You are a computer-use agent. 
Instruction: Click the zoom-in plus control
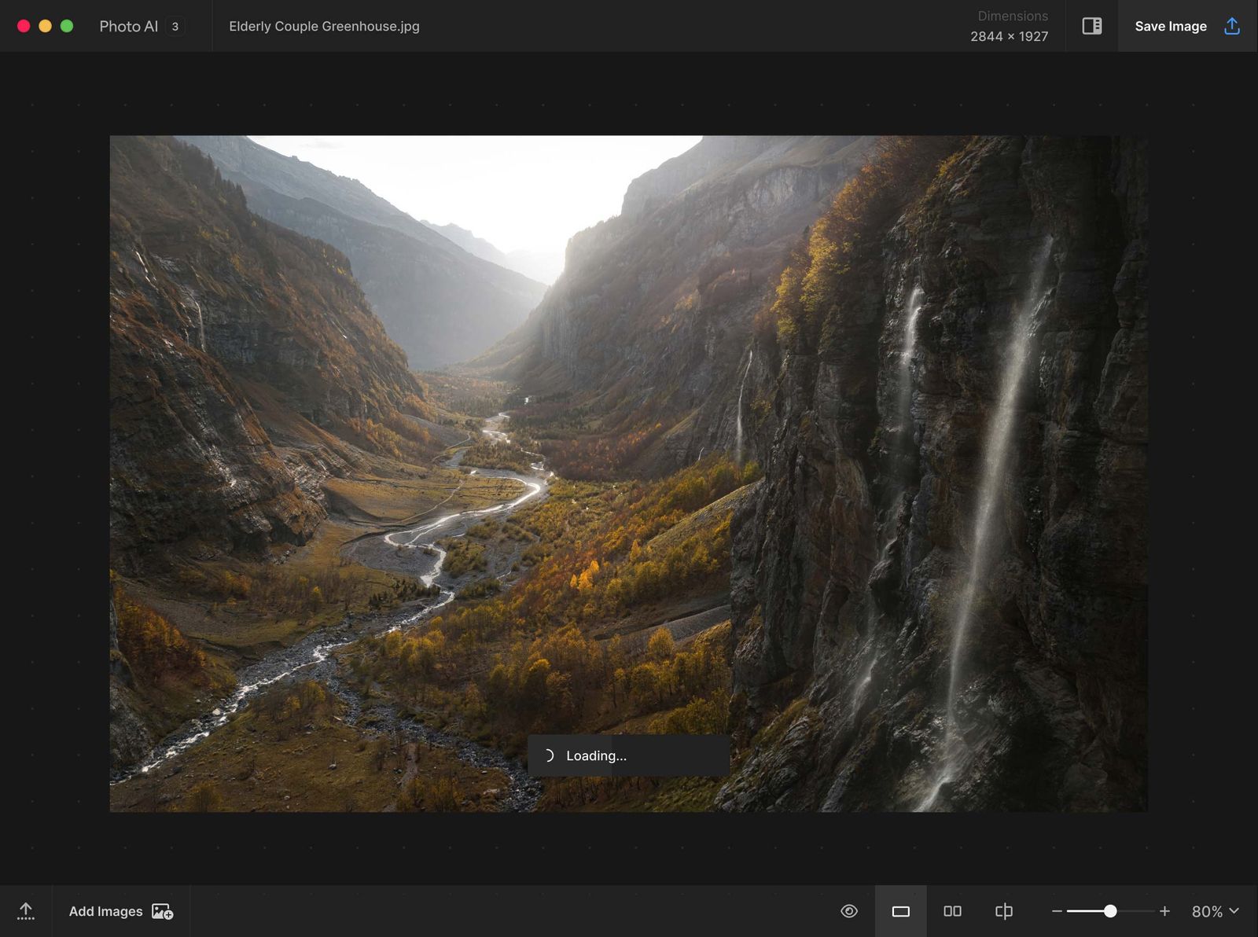[x=1165, y=911]
